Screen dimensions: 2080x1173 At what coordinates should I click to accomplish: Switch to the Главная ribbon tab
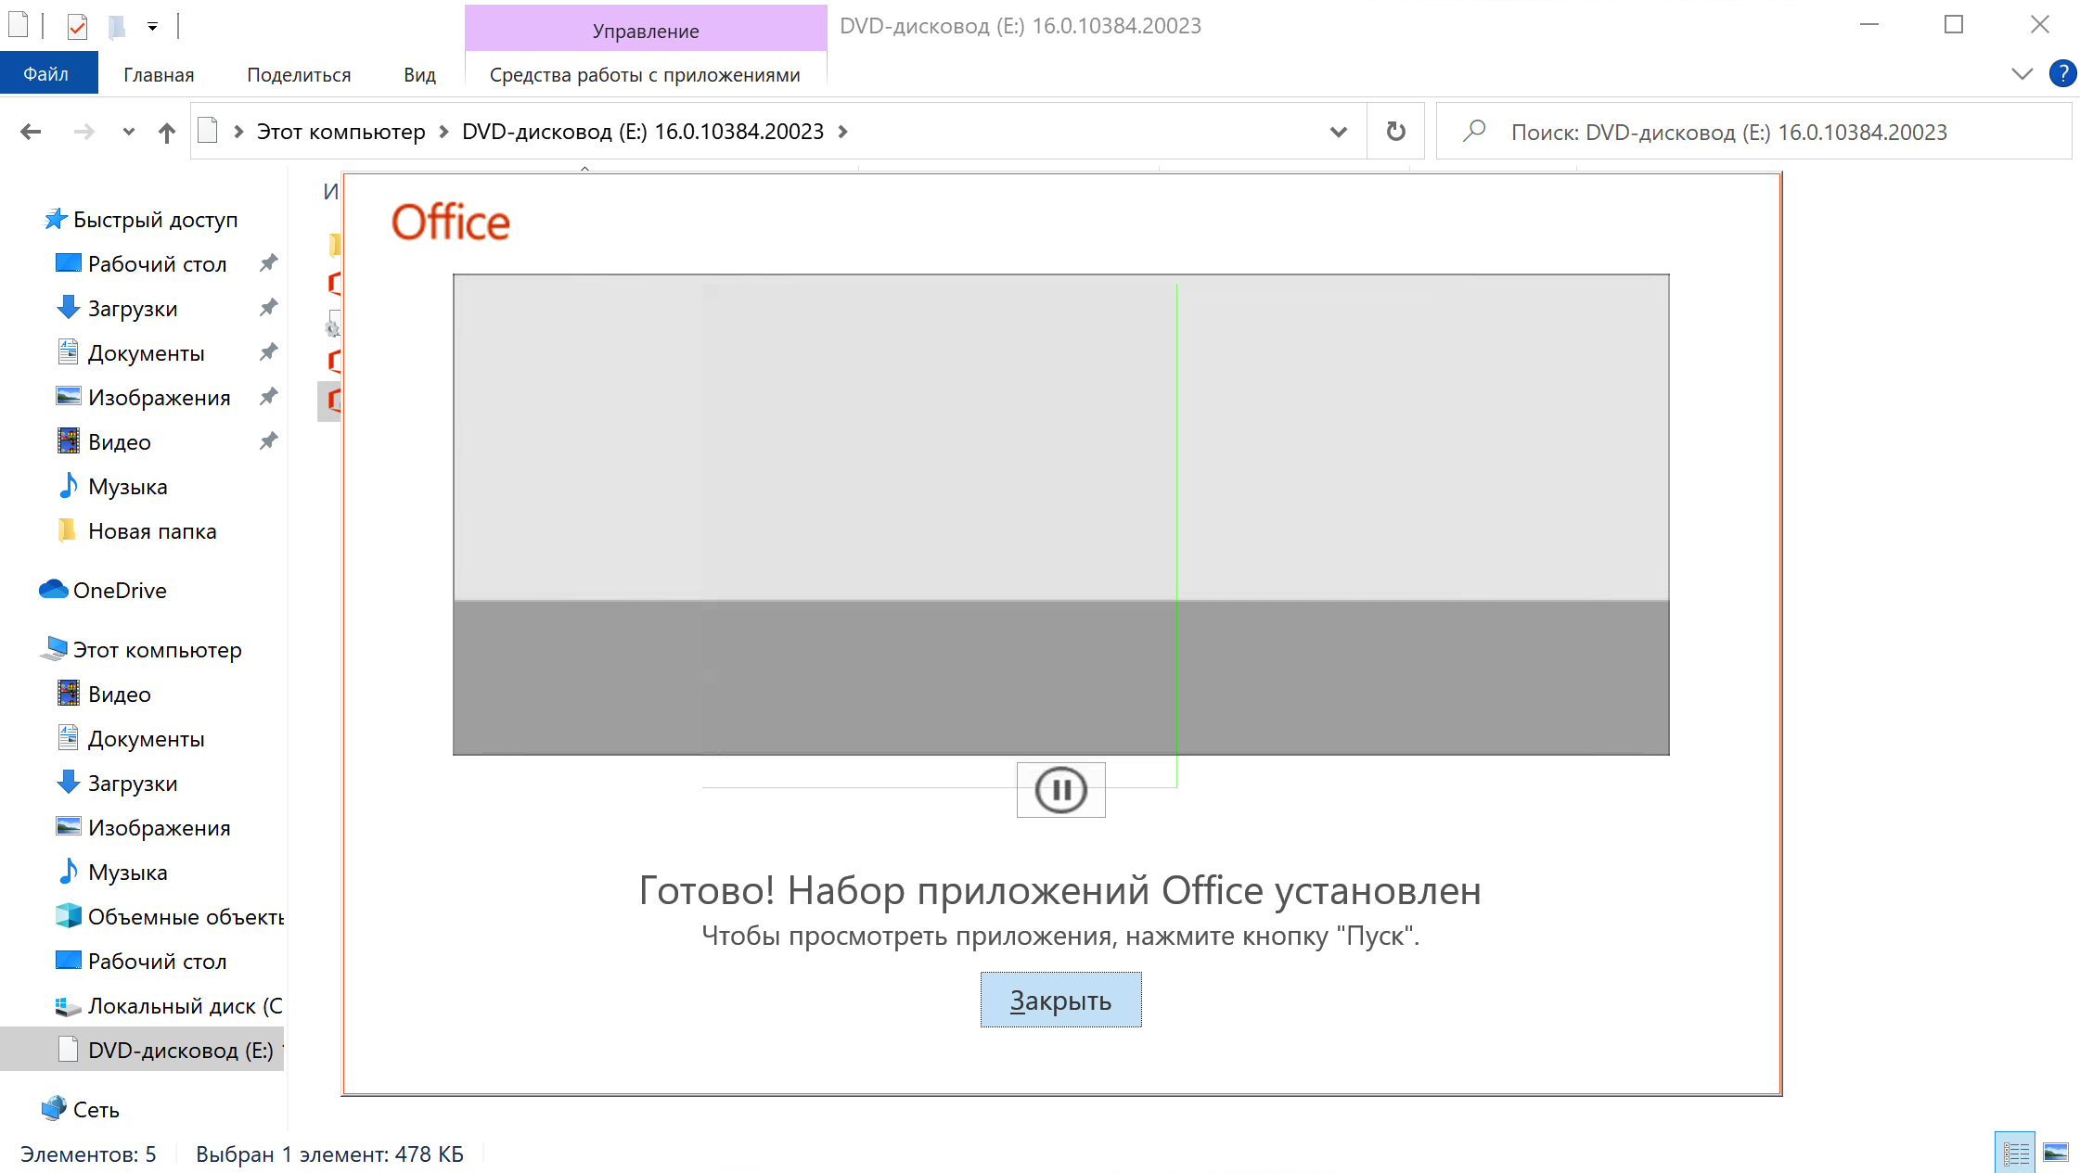point(159,74)
